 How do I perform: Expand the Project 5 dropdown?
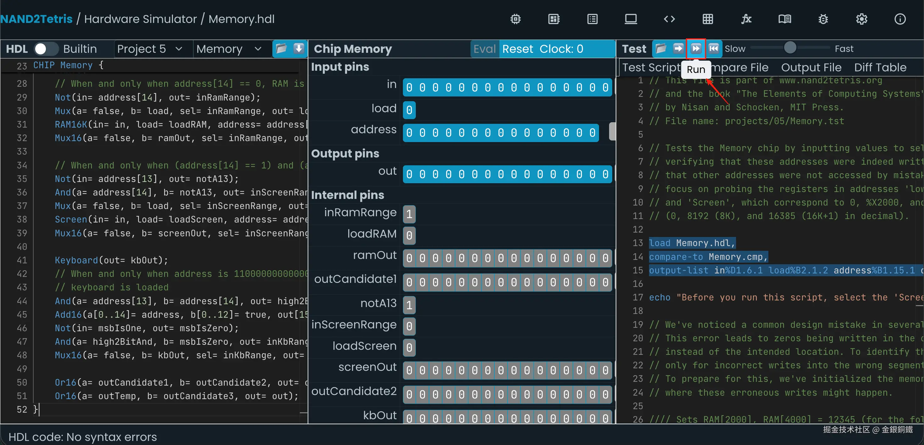point(150,49)
